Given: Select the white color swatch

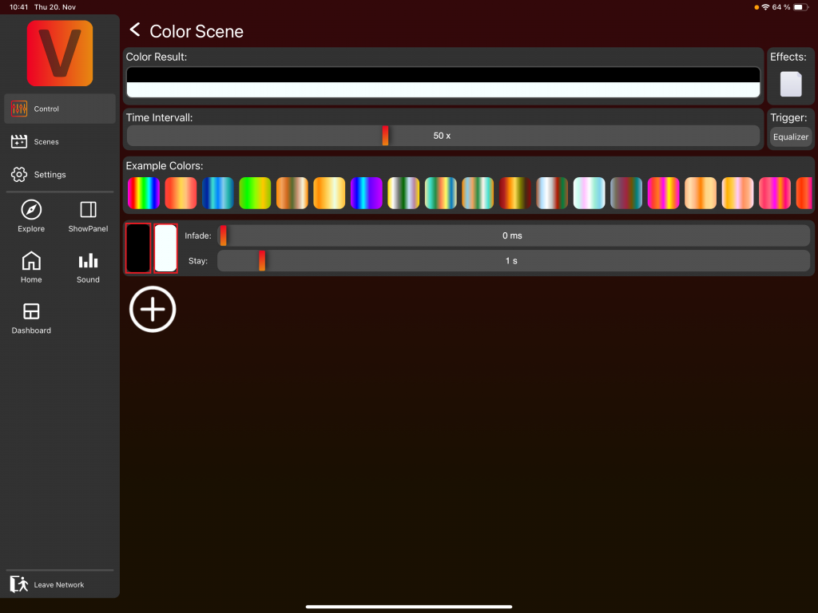Looking at the screenshot, I should pos(165,248).
